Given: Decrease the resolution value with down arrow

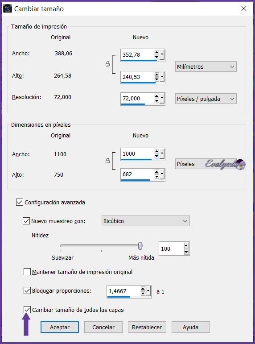Looking at the screenshot, I should point(156,101).
